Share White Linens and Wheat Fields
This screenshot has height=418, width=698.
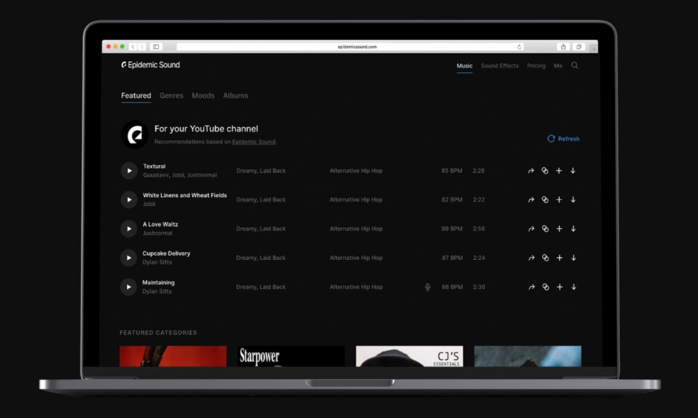pos(531,199)
